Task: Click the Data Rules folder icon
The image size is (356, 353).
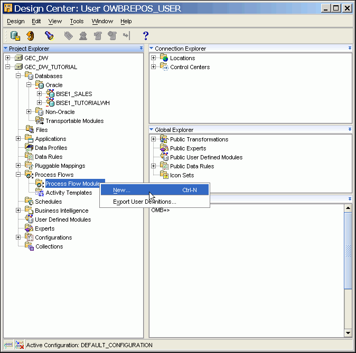Action: click(29, 157)
